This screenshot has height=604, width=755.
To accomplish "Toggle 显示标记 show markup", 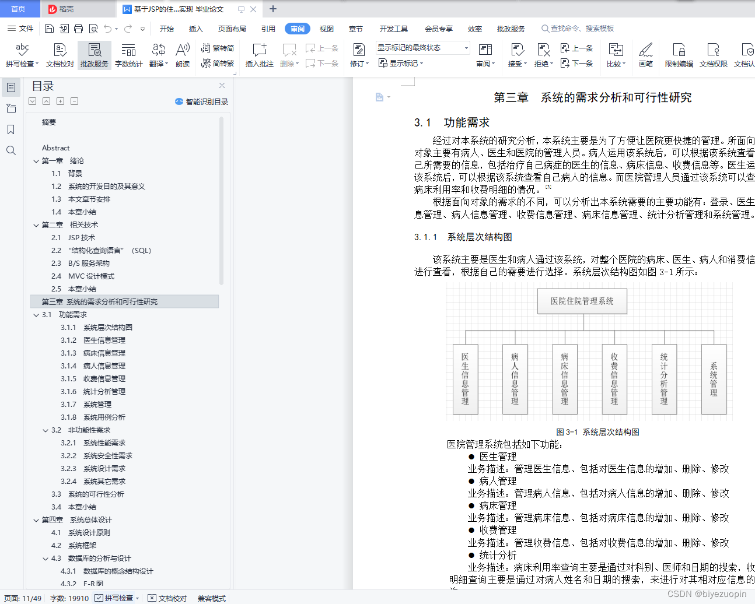I will click(x=401, y=63).
